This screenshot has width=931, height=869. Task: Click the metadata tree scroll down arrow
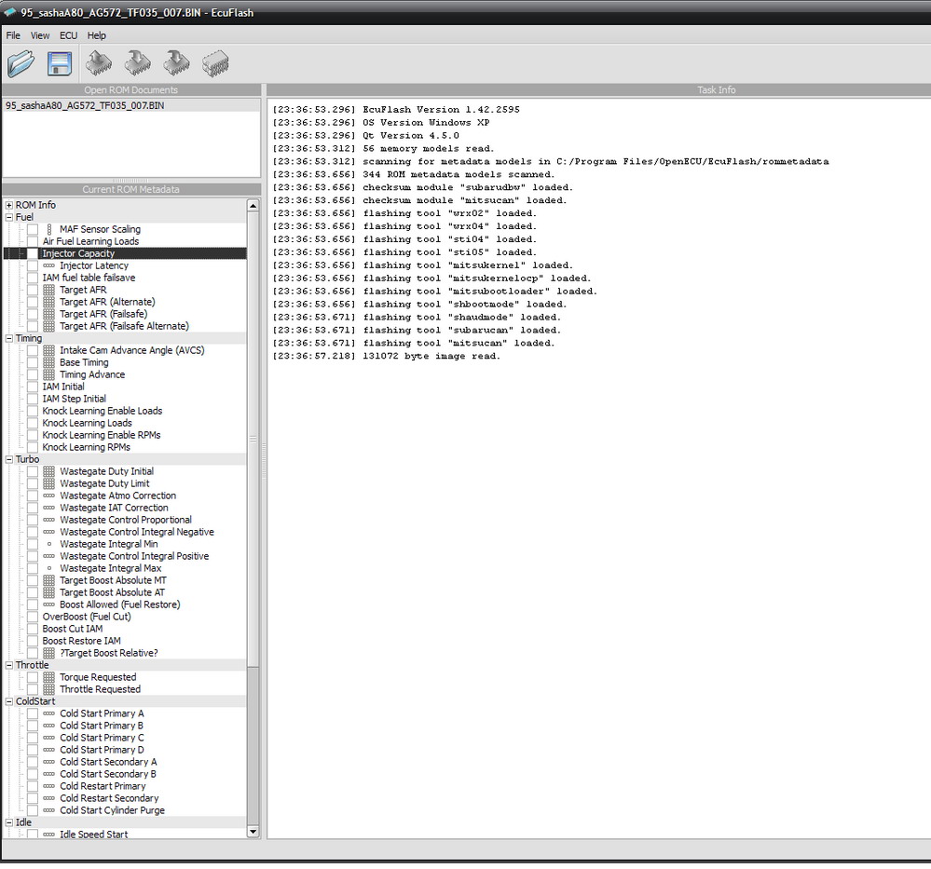click(x=253, y=831)
